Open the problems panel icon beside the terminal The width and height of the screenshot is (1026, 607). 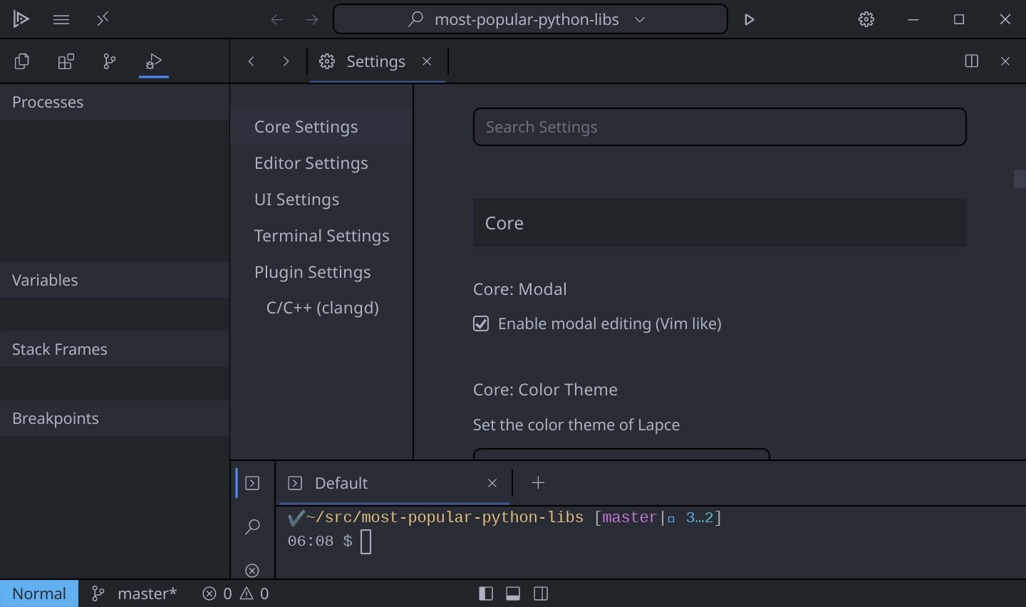pos(252,570)
